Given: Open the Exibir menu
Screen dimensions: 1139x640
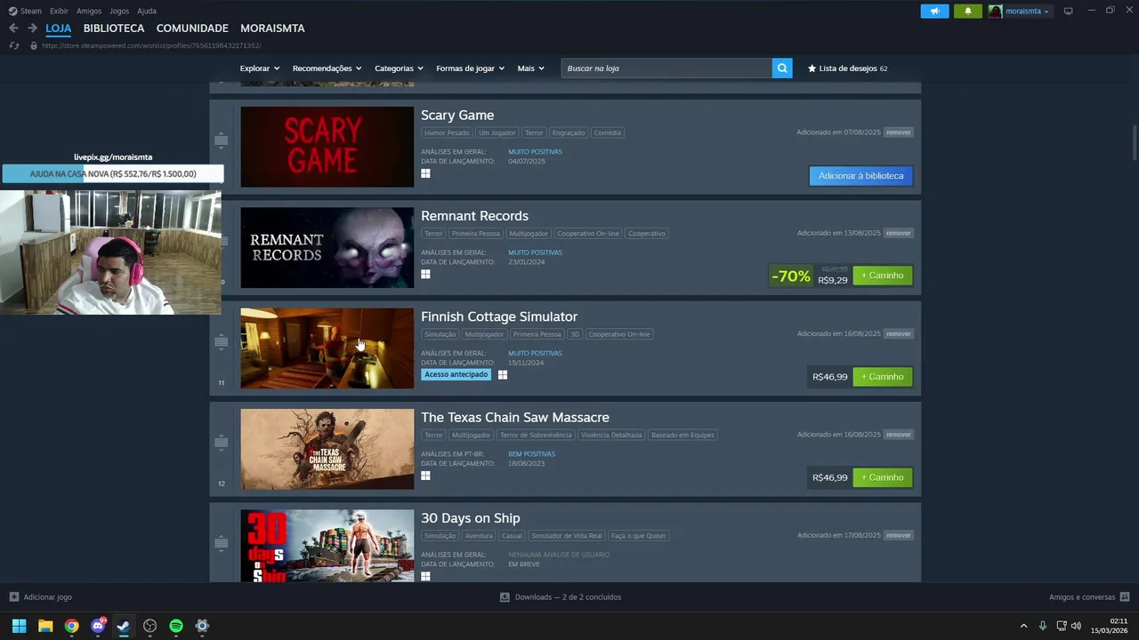Looking at the screenshot, I should tap(59, 11).
